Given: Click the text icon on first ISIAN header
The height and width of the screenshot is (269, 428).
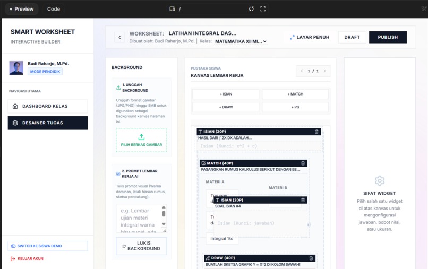Looking at the screenshot, I should [x=200, y=132].
